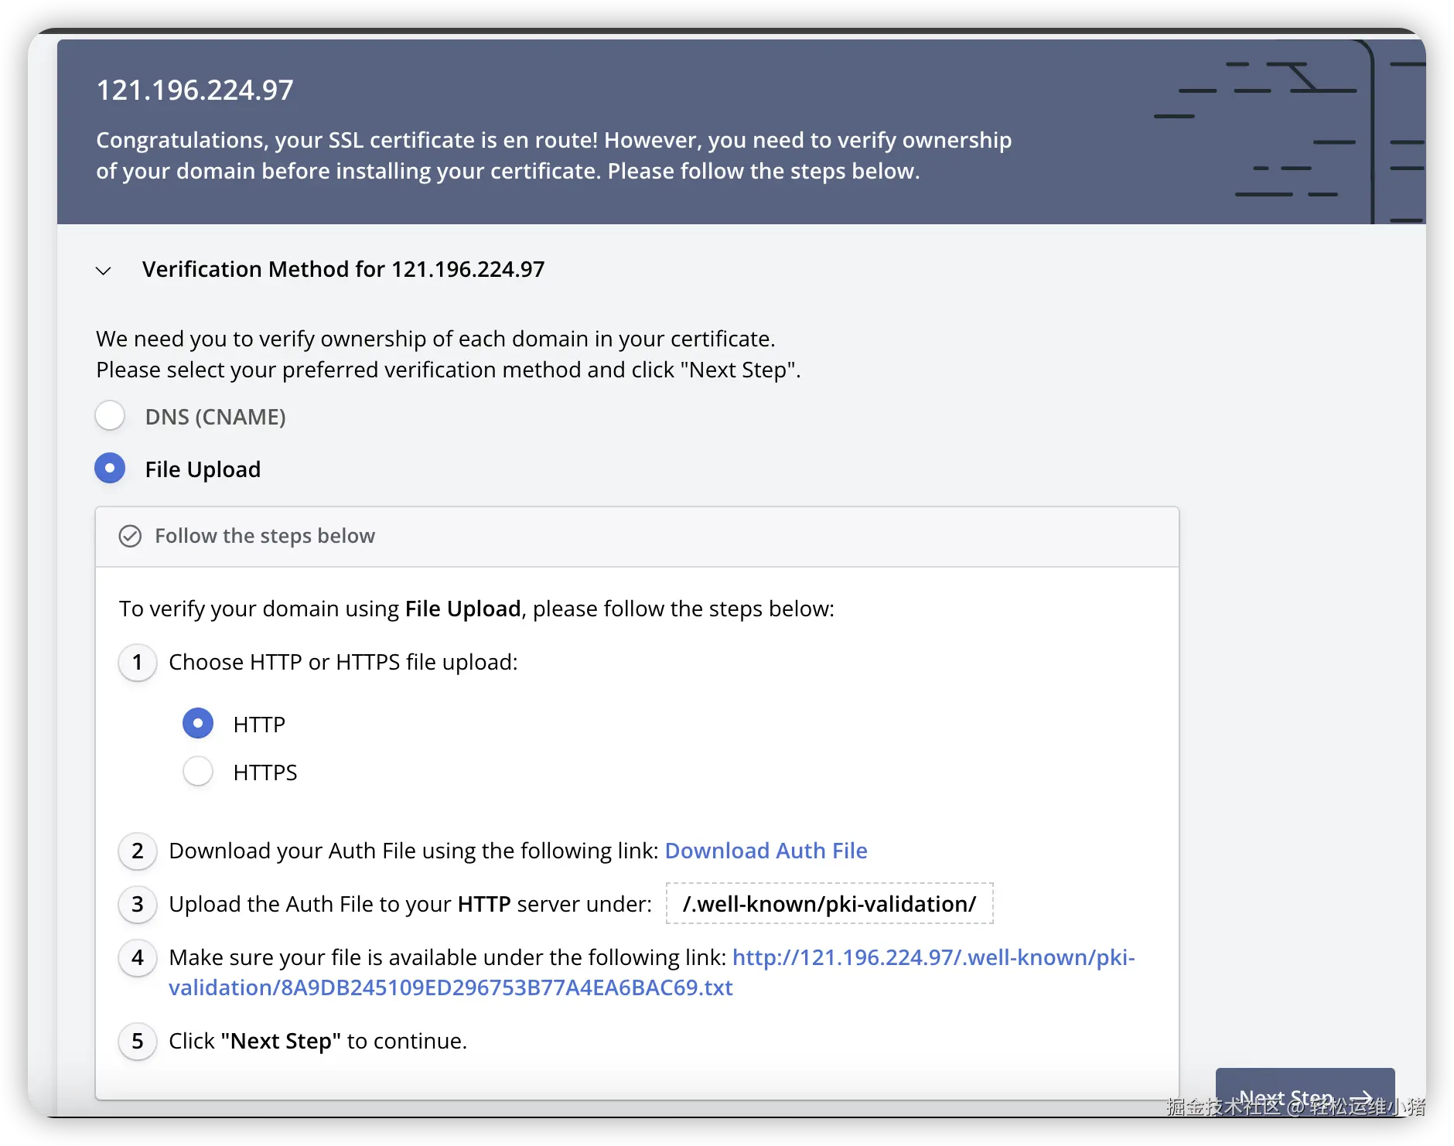1454x1146 pixels.
Task: Click the 121.196.224.97 title in the banner
Action: point(195,90)
